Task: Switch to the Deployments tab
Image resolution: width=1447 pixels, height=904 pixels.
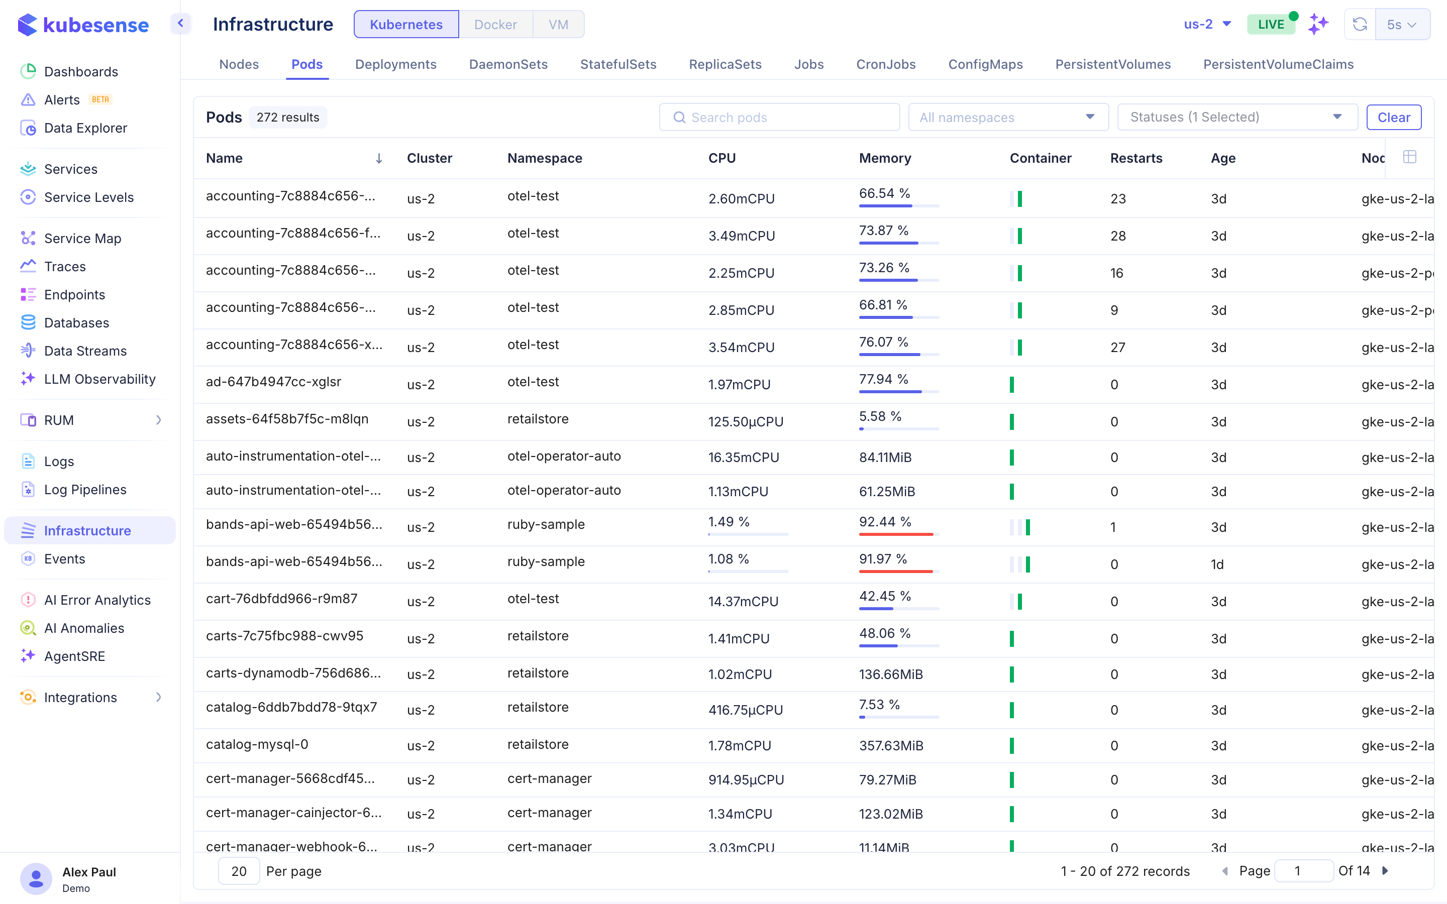Action: click(x=395, y=65)
